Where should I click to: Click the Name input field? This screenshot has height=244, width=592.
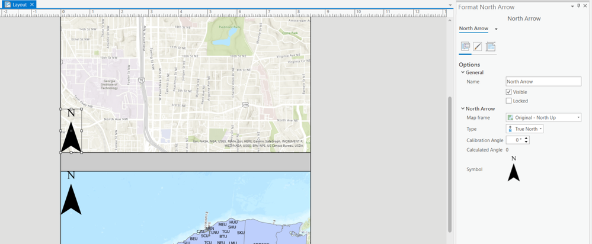pos(543,82)
